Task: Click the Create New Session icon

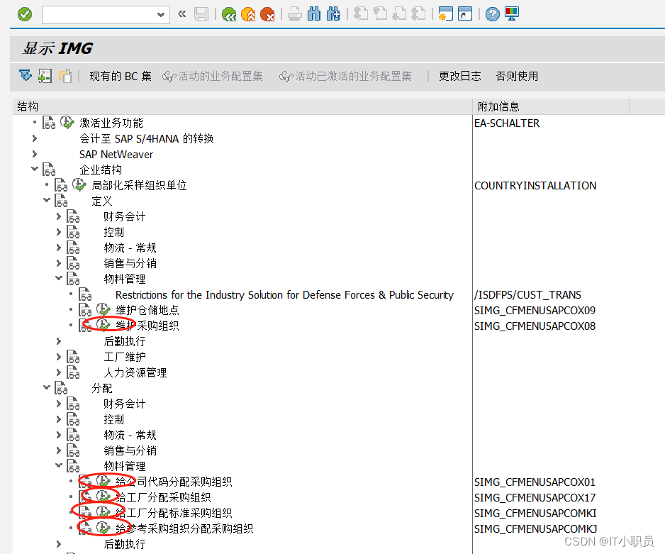Action: [x=446, y=14]
